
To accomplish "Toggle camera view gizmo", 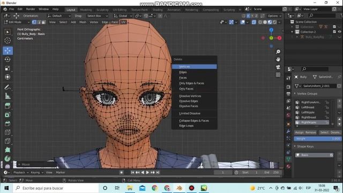I will coord(278,67).
